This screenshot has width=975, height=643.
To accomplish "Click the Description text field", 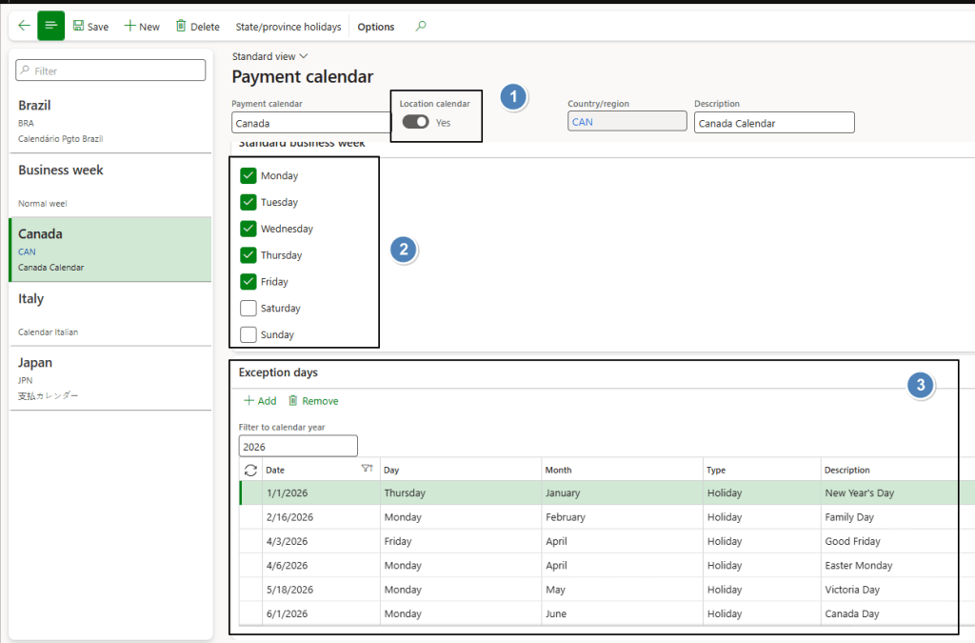I will tap(773, 123).
